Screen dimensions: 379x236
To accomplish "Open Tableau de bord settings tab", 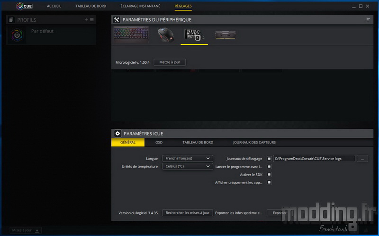I will pos(198,143).
